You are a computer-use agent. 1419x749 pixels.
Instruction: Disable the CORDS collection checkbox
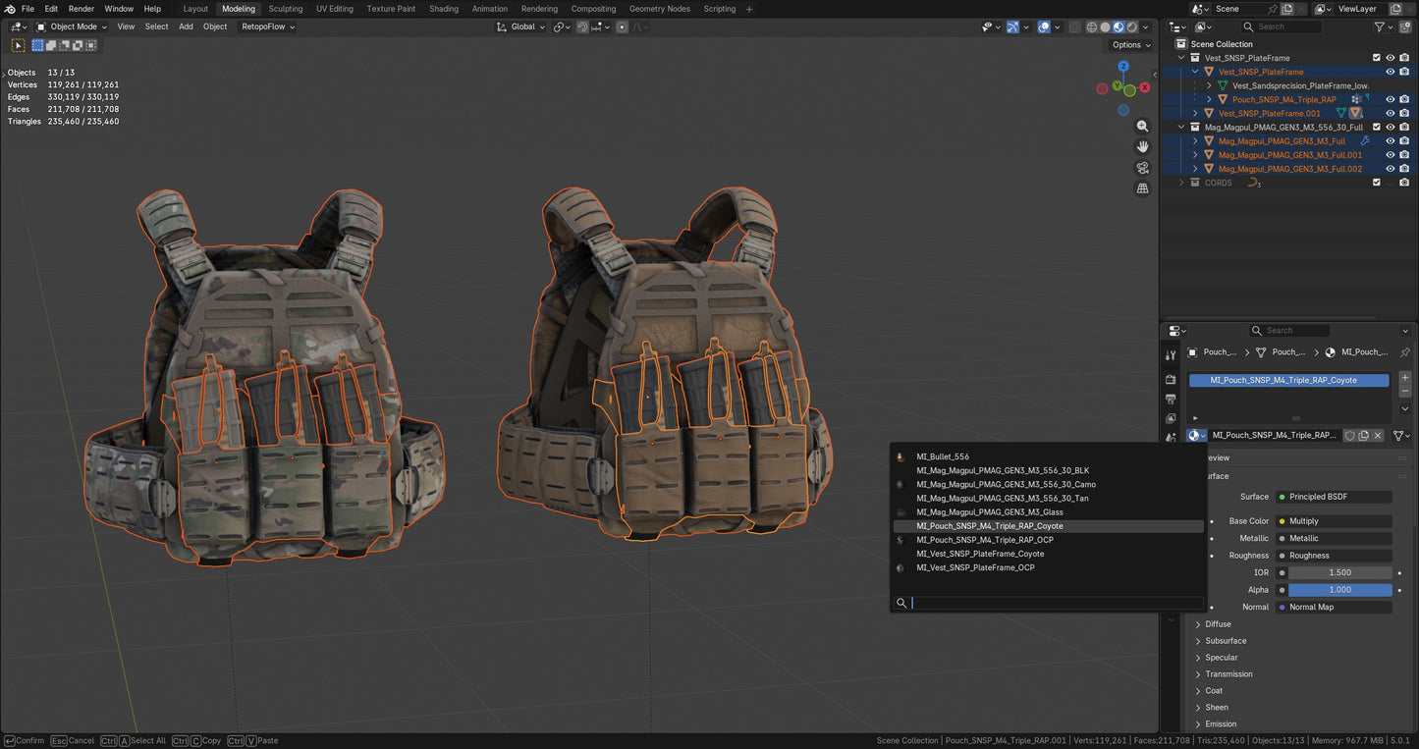1377,182
